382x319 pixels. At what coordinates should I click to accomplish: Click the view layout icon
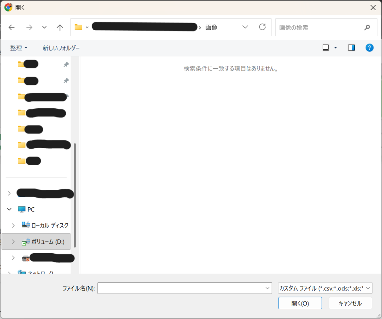[x=326, y=47]
